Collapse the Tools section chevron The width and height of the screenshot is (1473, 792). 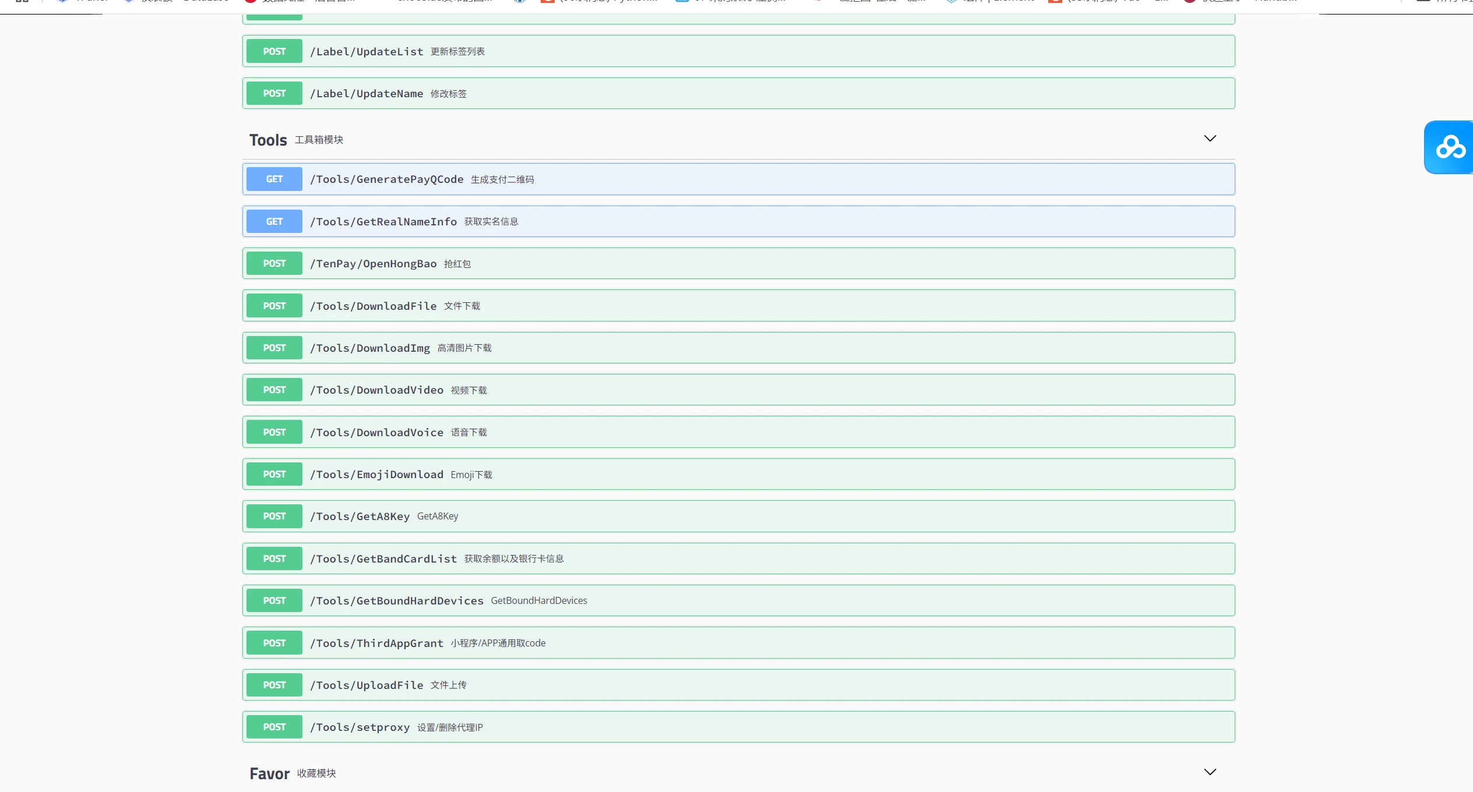(x=1210, y=139)
